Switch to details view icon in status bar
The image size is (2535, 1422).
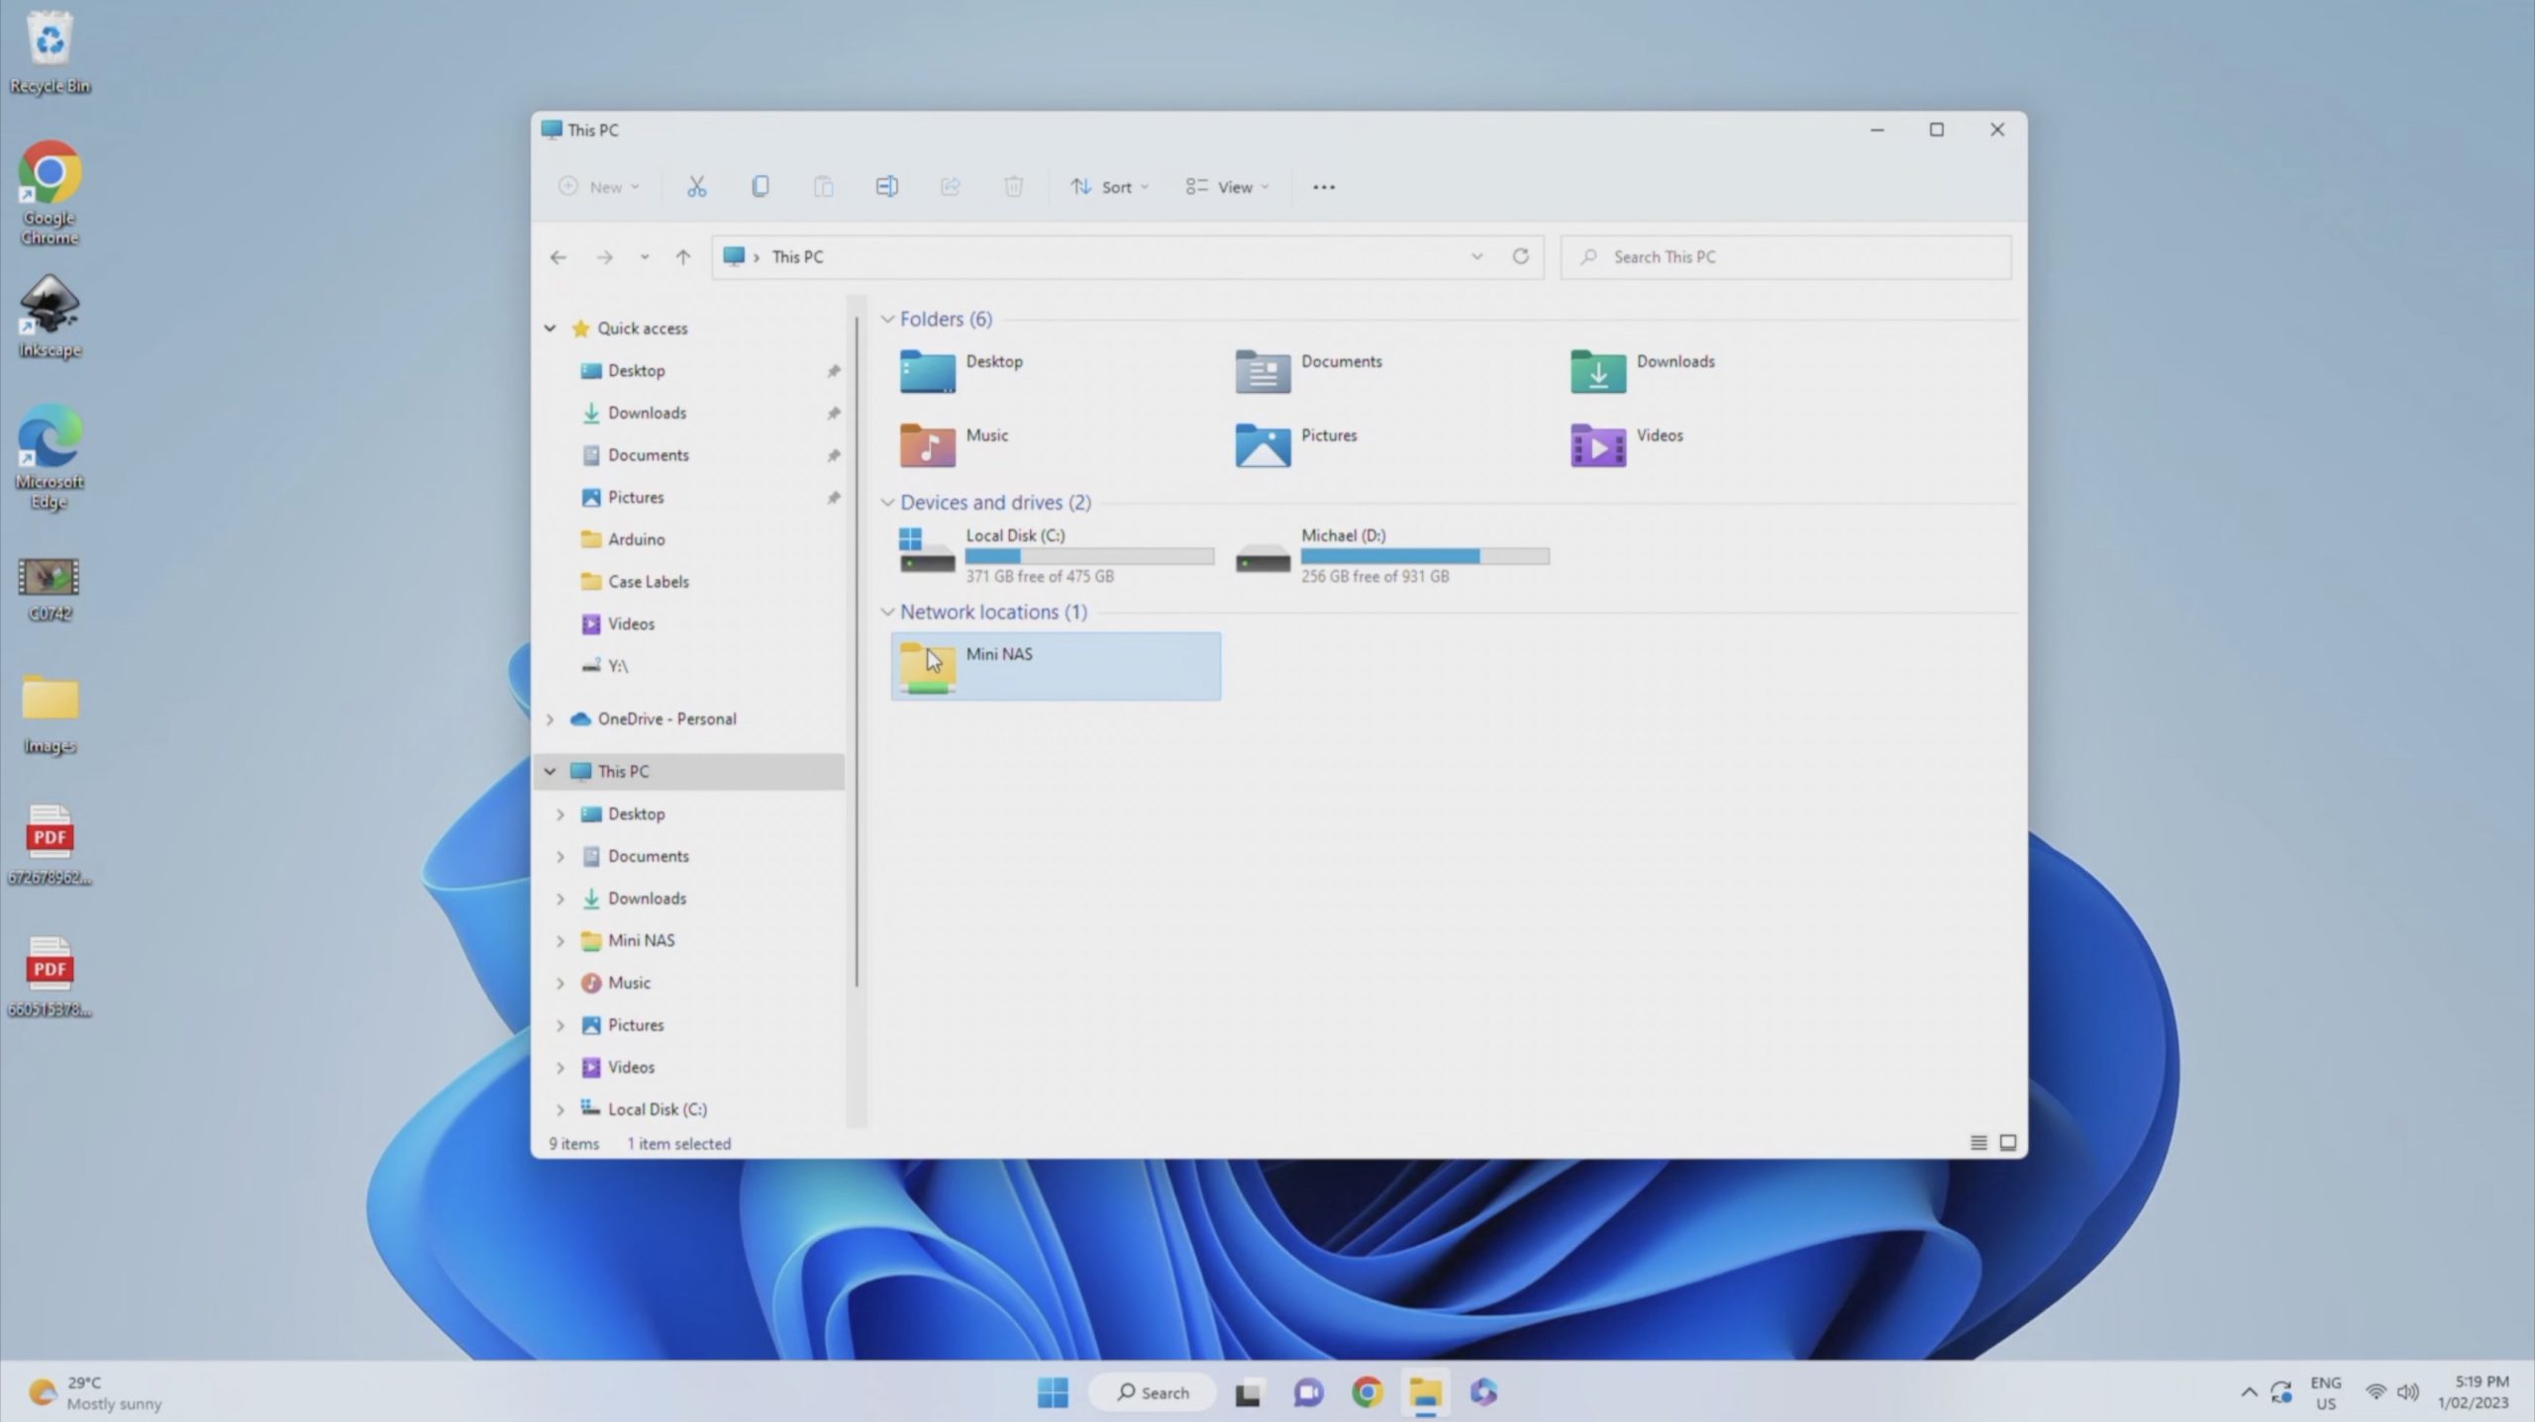coord(1977,1142)
